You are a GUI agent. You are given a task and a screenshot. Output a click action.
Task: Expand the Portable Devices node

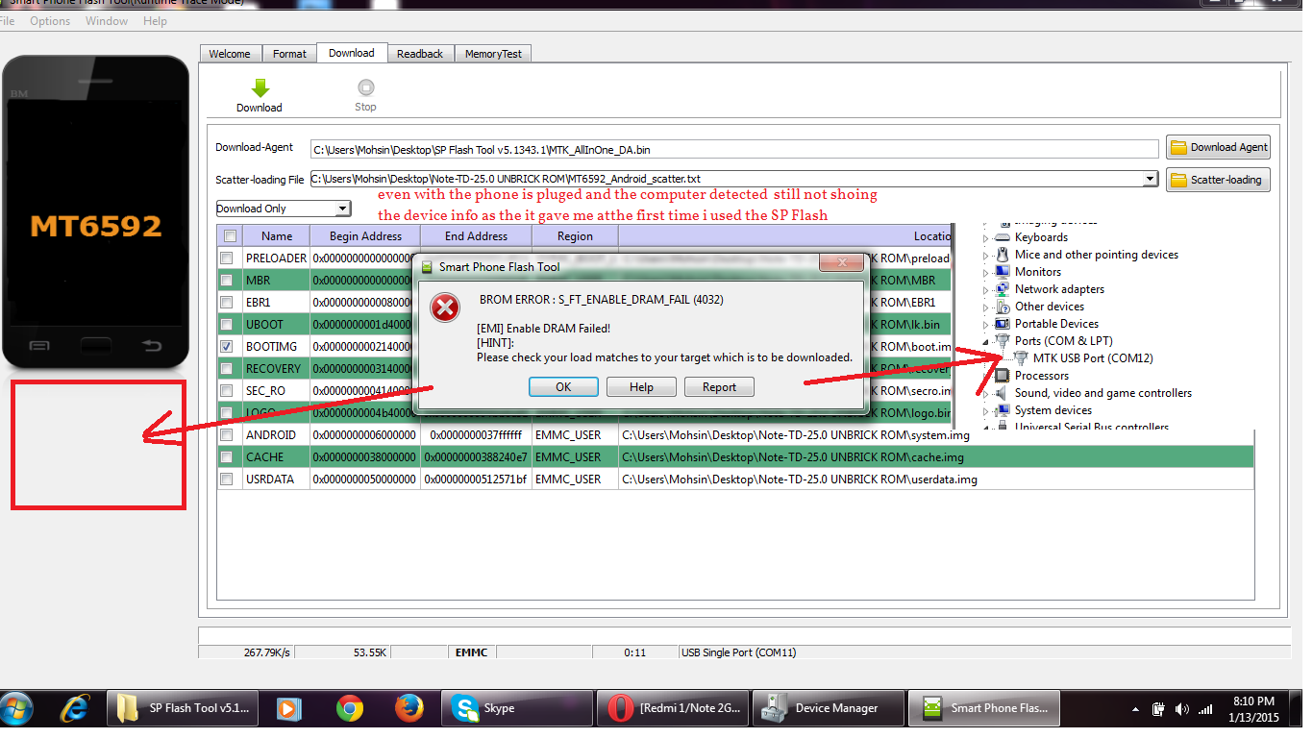coord(985,325)
